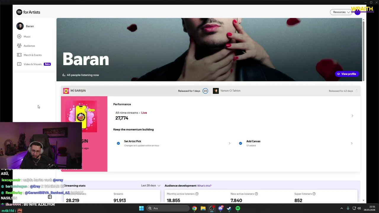Open Chrome from the taskbar

coord(194,208)
